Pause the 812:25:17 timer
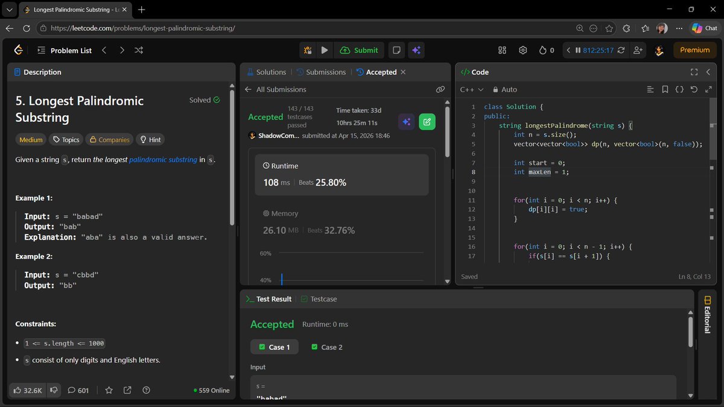This screenshot has width=724, height=407. pyautogui.click(x=577, y=50)
